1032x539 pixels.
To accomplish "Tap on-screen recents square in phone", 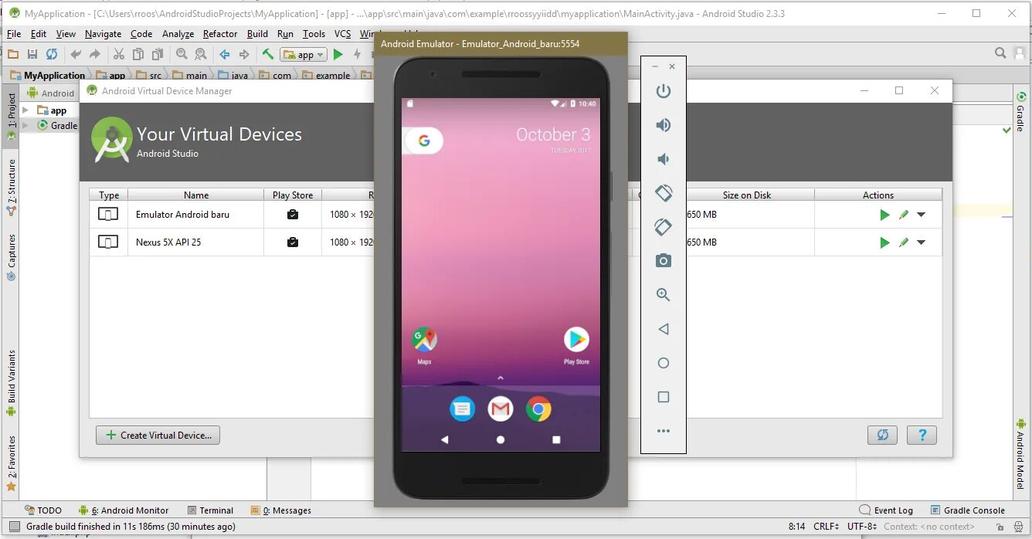I will [x=556, y=439].
